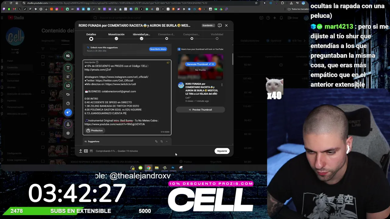This screenshot has height=219, width=390.
Task: Click the filter sliders icon in Suggestions bar
Action: tap(161, 141)
